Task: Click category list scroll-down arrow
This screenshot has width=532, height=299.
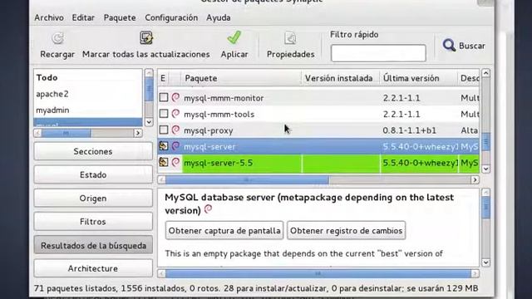Action: click(x=149, y=122)
